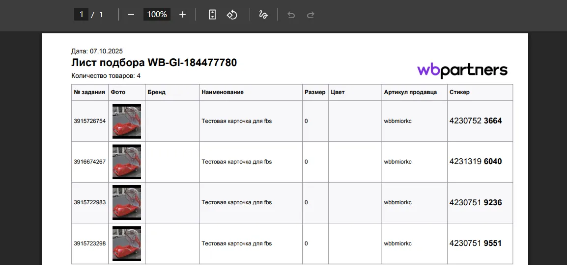Click the Артикул продавца column header

pyautogui.click(x=410, y=92)
